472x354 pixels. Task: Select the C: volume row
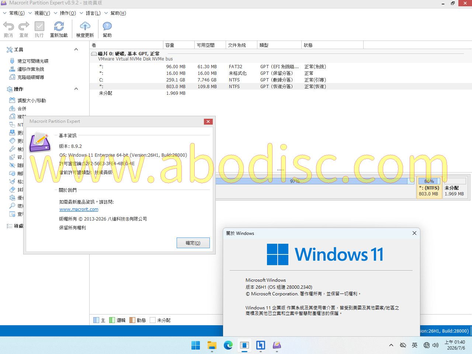pos(281,80)
